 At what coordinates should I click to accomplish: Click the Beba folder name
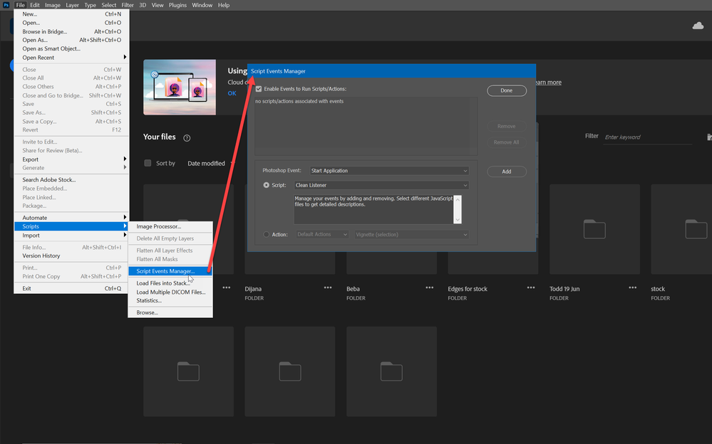pyautogui.click(x=353, y=289)
